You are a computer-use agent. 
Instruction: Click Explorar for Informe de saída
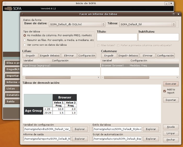point(80,139)
